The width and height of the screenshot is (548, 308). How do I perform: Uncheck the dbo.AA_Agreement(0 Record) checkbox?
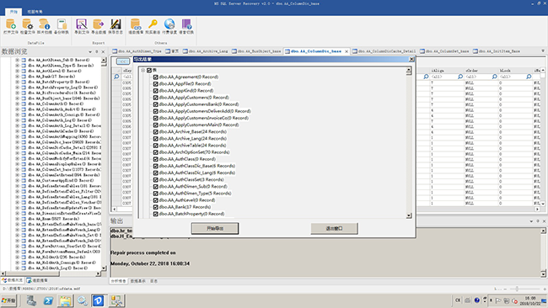pos(156,77)
